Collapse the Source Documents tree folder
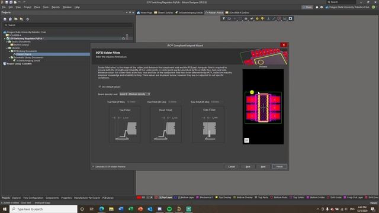 click(7, 42)
